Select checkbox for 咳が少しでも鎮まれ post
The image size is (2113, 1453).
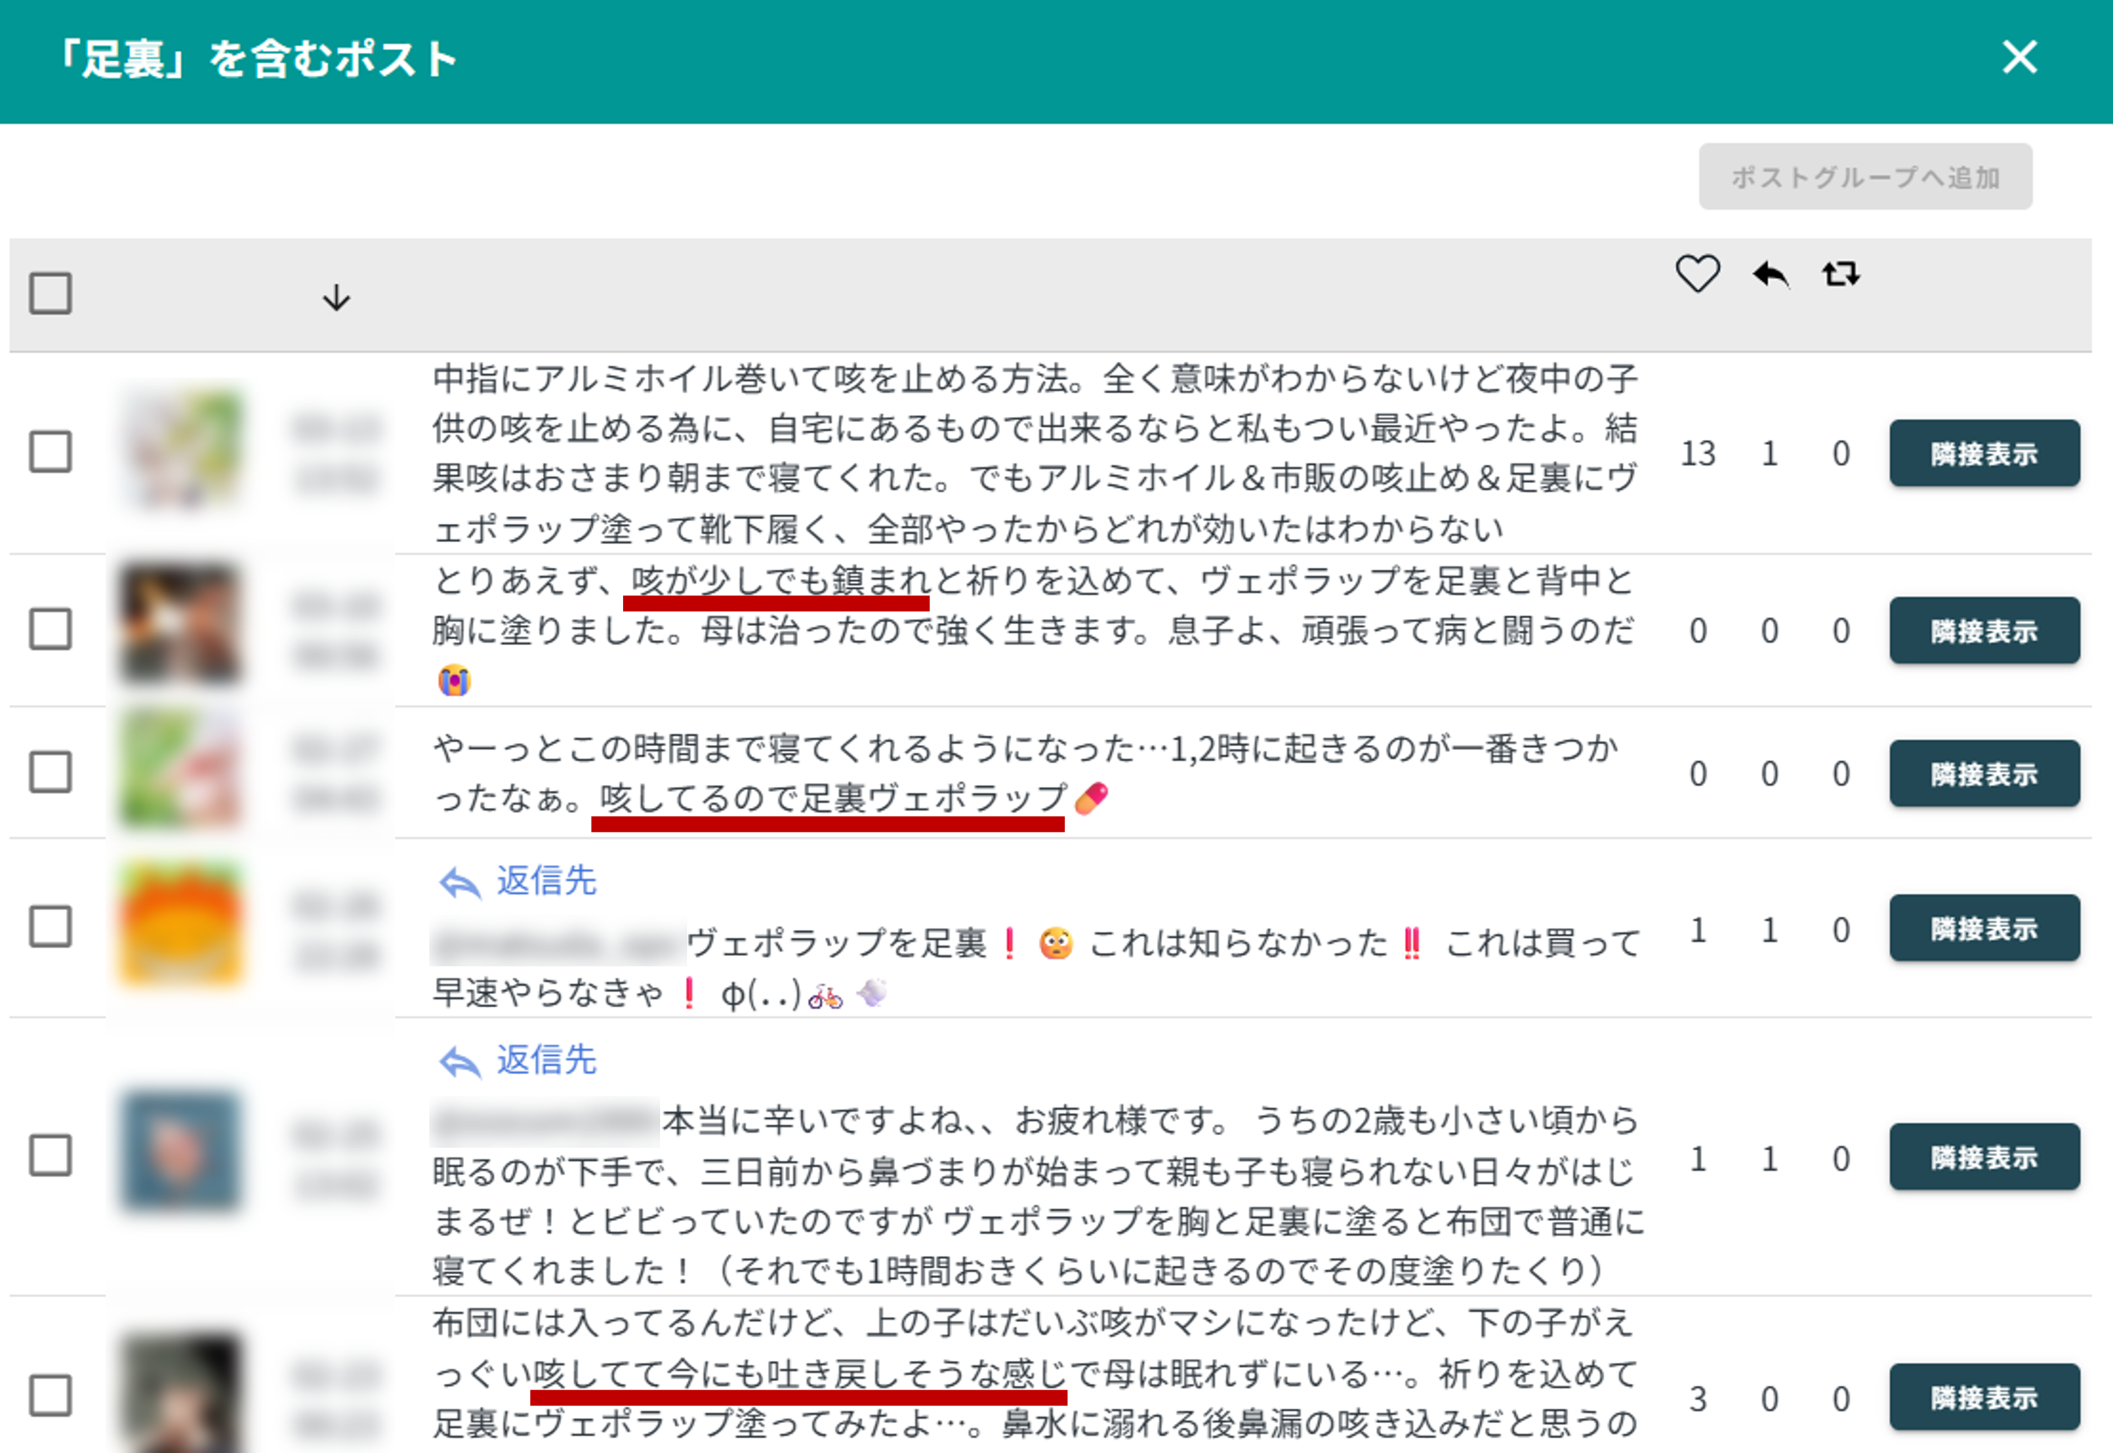50,629
